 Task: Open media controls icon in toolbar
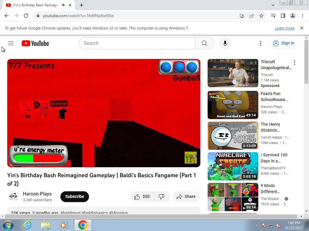[x=273, y=16]
